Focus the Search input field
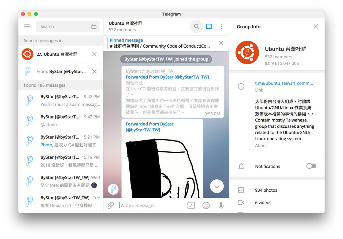Screen dimensions: 343x239 (68, 26)
